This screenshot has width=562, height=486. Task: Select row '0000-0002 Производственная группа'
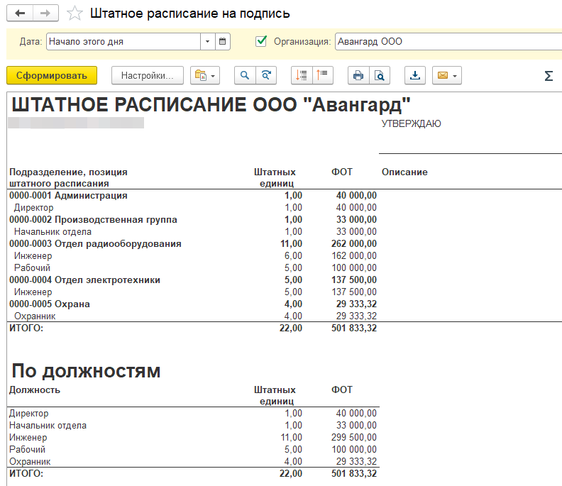tap(93, 220)
